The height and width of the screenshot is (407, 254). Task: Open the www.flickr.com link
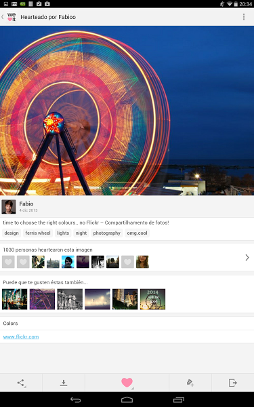pos(21,336)
